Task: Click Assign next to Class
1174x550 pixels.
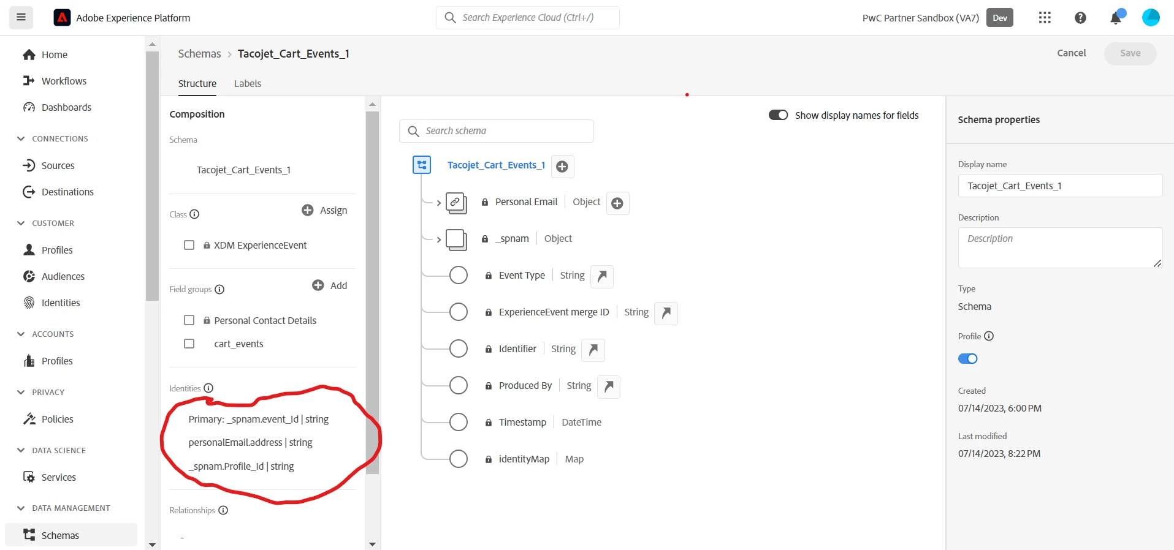Action: [325, 210]
